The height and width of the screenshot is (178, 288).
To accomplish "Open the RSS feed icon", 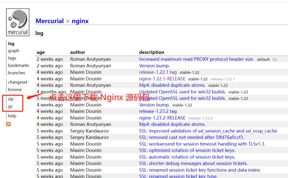I will 8,124.
